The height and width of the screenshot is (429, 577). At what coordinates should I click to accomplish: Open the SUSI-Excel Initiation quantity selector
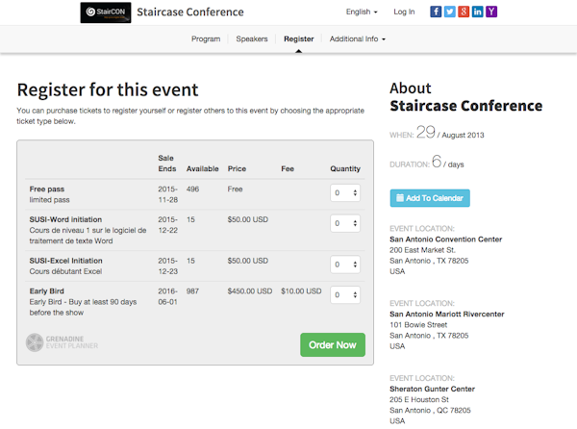(344, 264)
